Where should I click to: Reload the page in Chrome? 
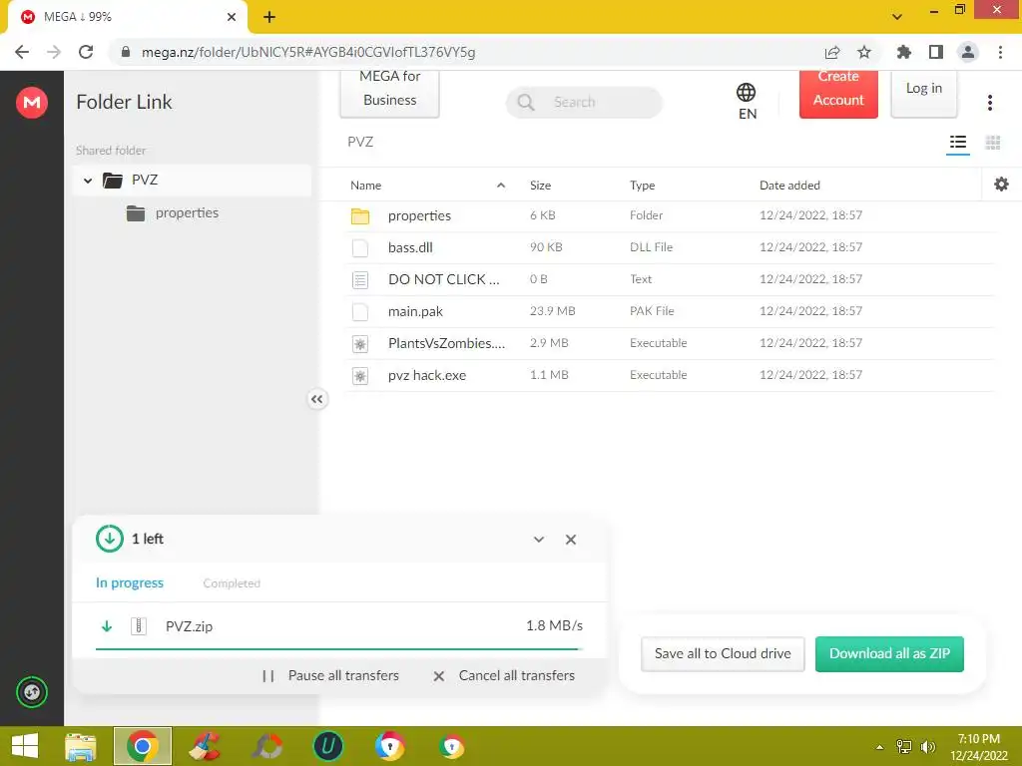tap(86, 52)
